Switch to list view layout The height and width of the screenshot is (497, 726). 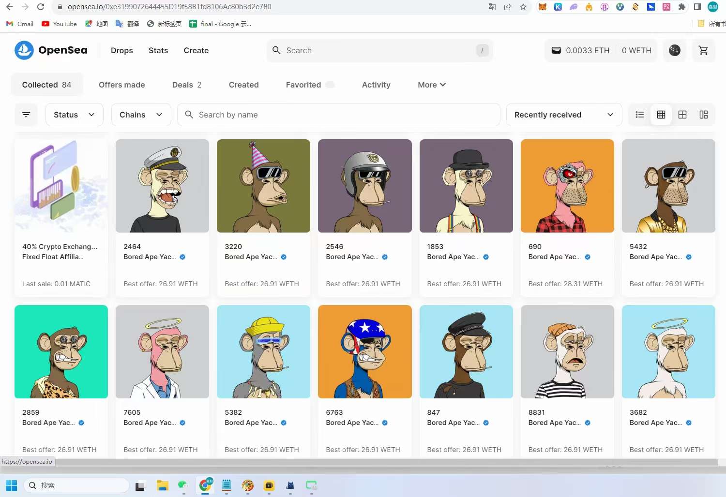click(x=640, y=115)
